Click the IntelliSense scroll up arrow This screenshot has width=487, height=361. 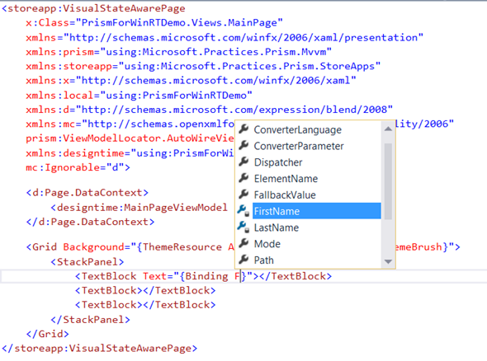(x=388, y=129)
